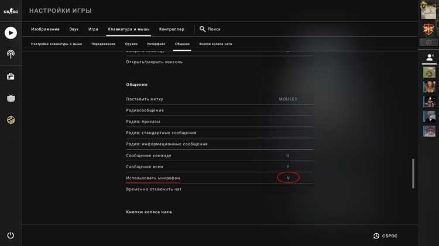Select the Радио: стандартные сообщения row
Viewport: 439px width, 246px height.
[x=220, y=133]
